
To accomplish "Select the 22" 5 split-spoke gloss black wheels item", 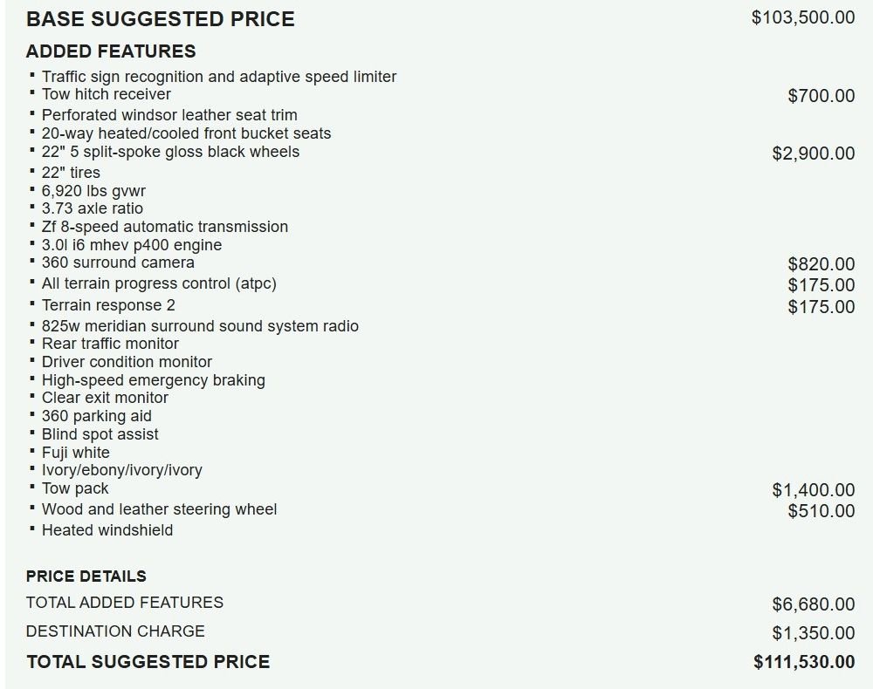I will (170, 151).
